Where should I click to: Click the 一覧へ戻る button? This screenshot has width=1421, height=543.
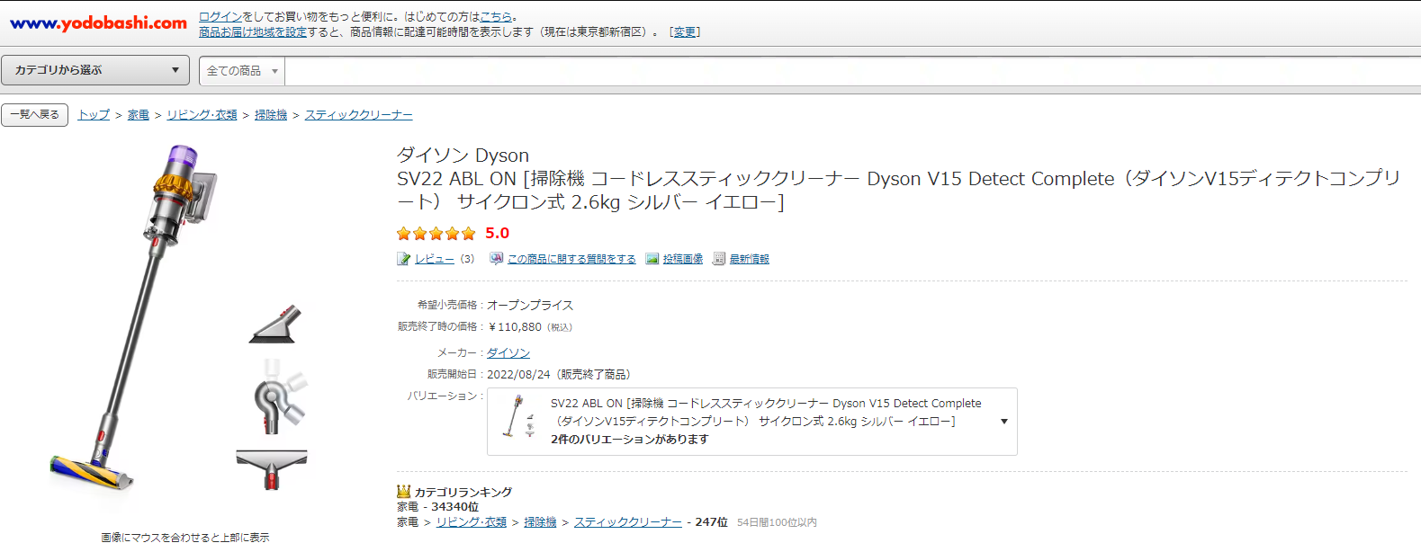click(35, 115)
